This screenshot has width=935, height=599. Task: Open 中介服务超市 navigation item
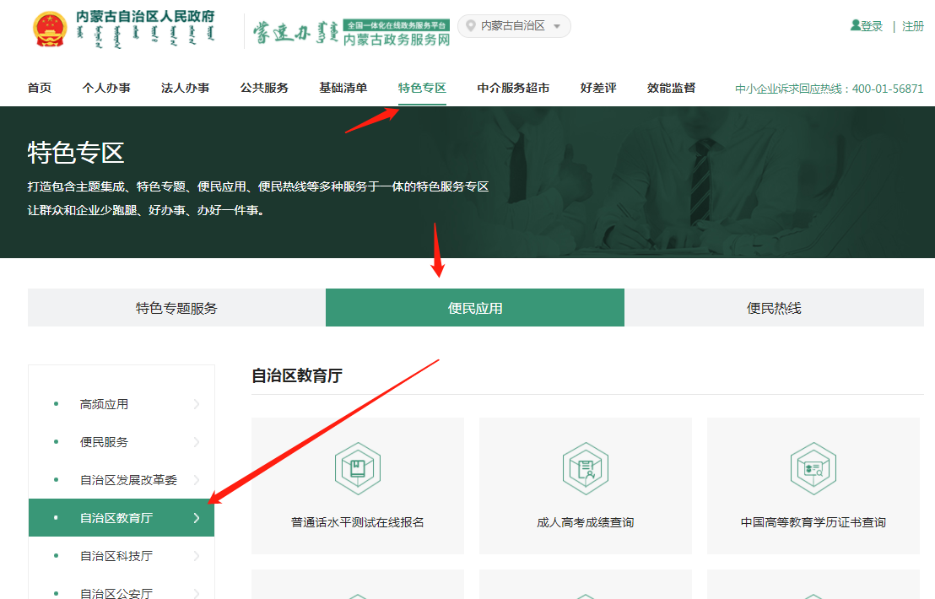tap(513, 88)
